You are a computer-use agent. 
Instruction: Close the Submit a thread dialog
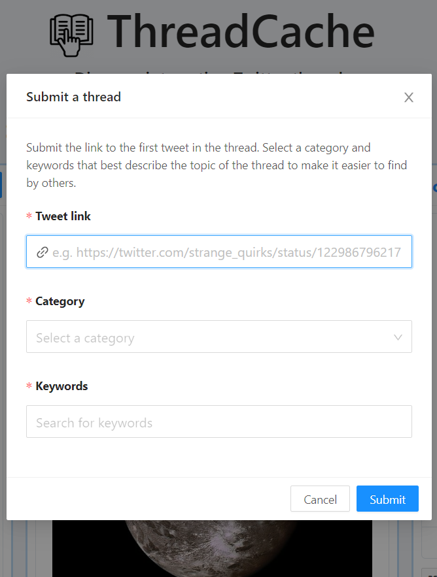coord(409,97)
